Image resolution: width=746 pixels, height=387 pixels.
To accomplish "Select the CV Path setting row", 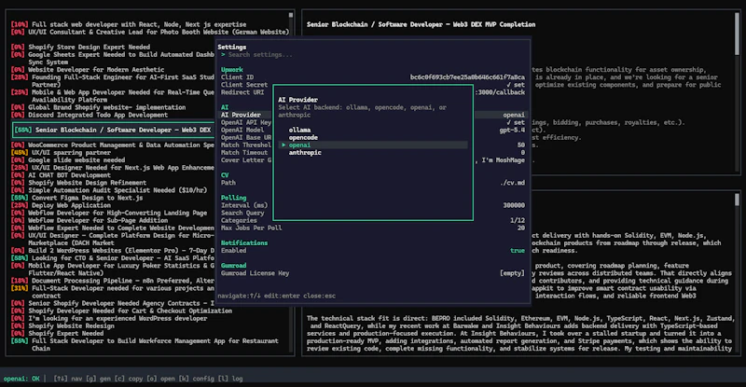I will click(373, 183).
